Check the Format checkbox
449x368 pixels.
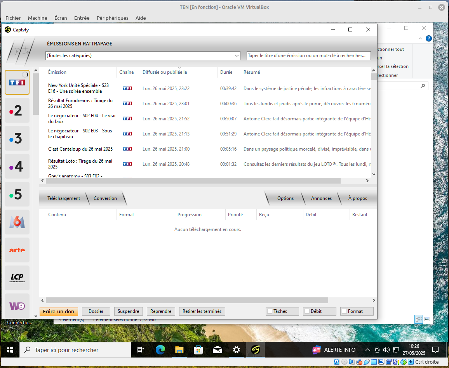(x=344, y=311)
